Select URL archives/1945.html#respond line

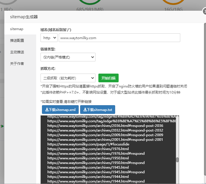pos(96,172)
